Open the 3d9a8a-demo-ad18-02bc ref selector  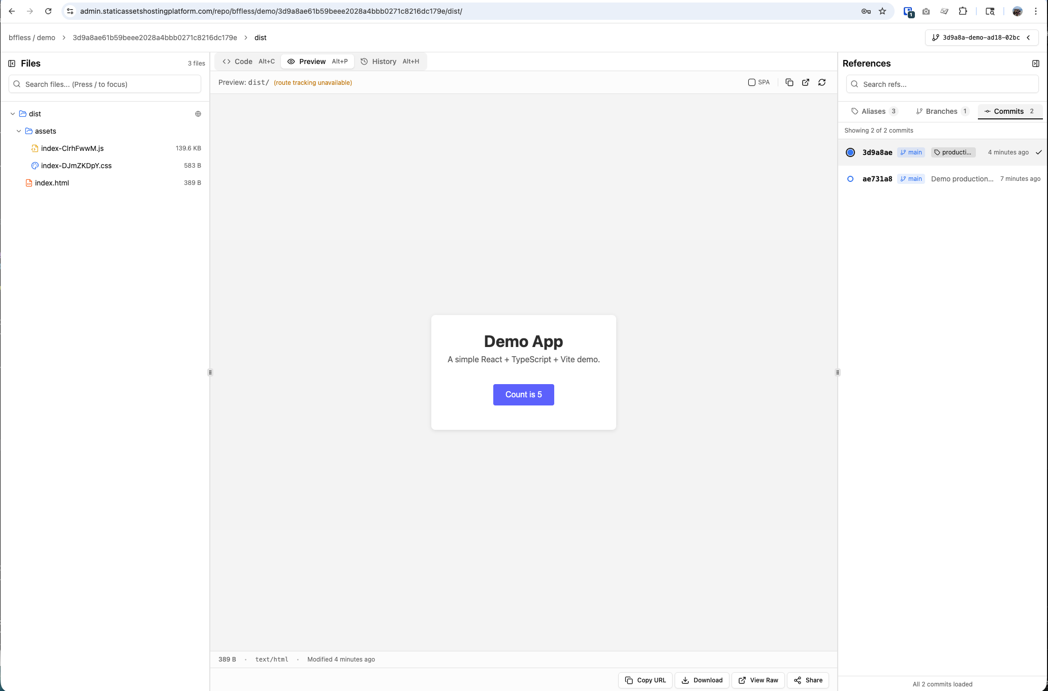[981, 38]
